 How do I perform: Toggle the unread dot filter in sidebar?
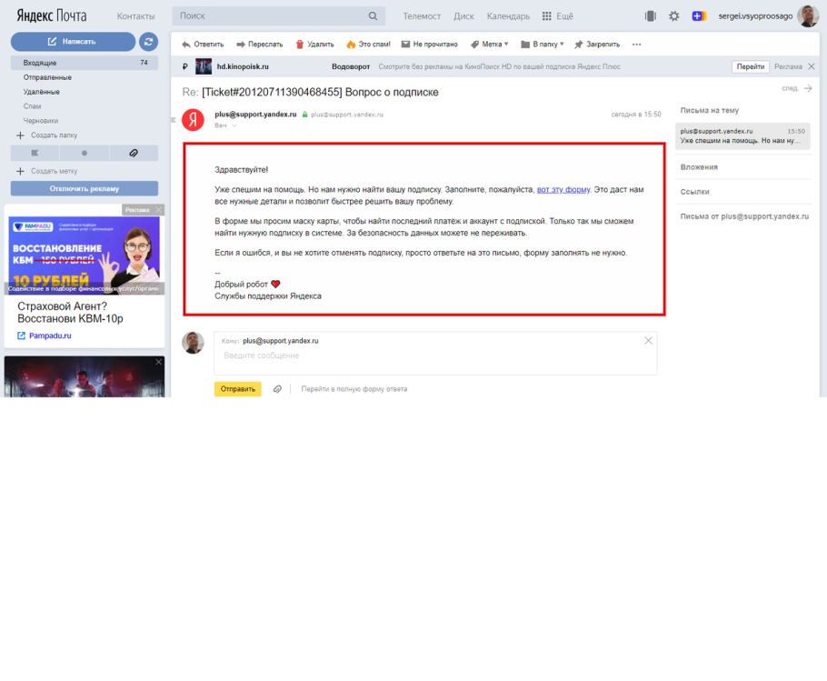85,153
